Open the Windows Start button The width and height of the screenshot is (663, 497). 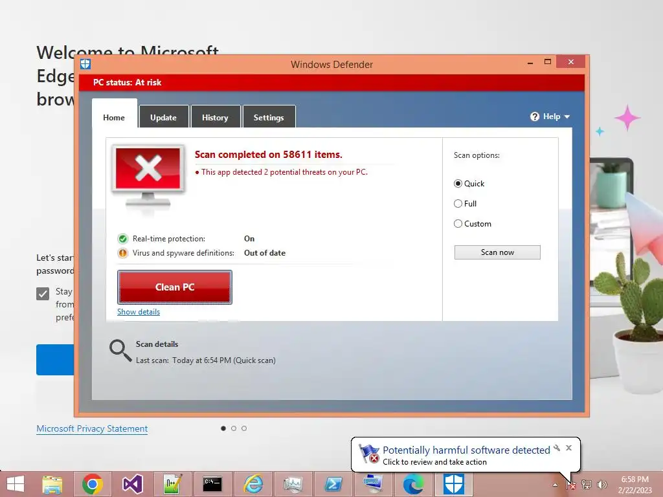(16, 484)
